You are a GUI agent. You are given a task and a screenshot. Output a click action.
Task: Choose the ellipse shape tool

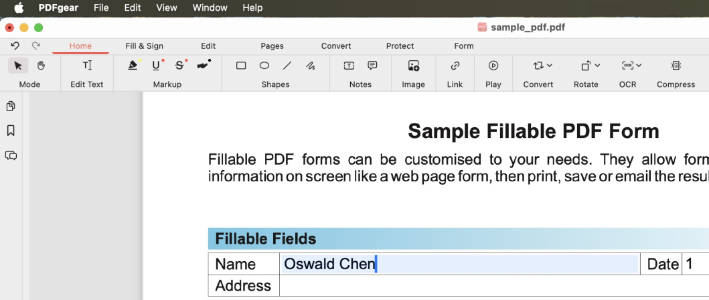point(264,66)
